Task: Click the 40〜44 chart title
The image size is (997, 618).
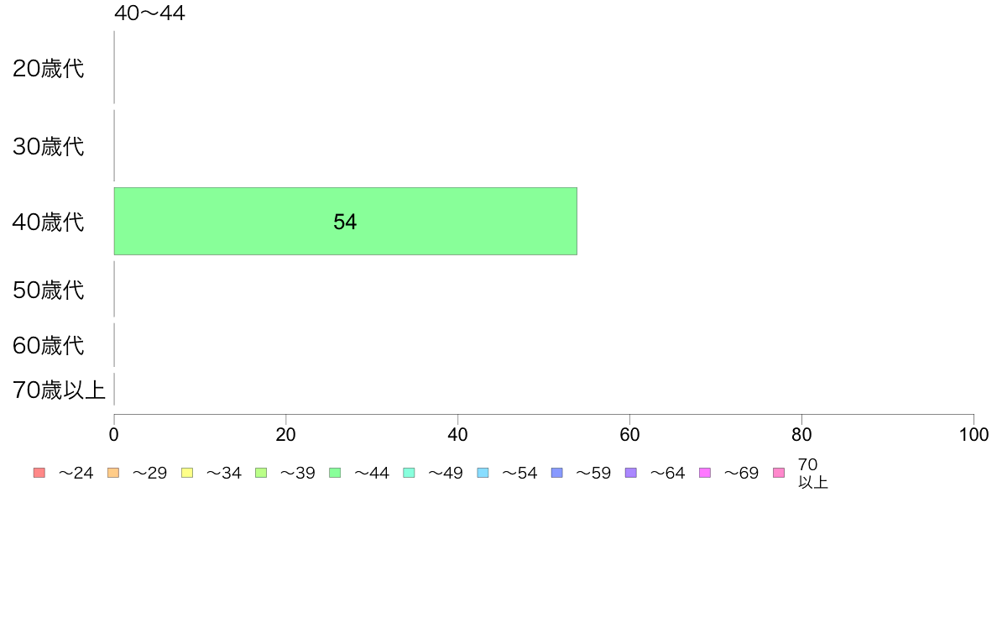Action: (x=150, y=13)
